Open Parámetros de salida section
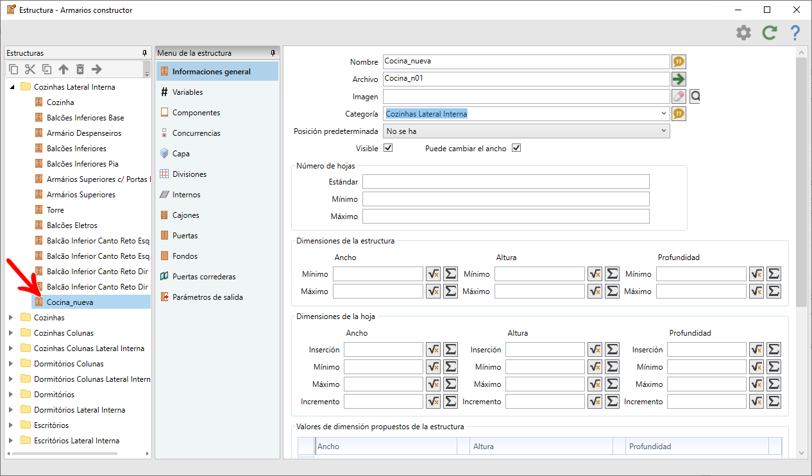This screenshot has height=476, width=812. tap(217, 297)
